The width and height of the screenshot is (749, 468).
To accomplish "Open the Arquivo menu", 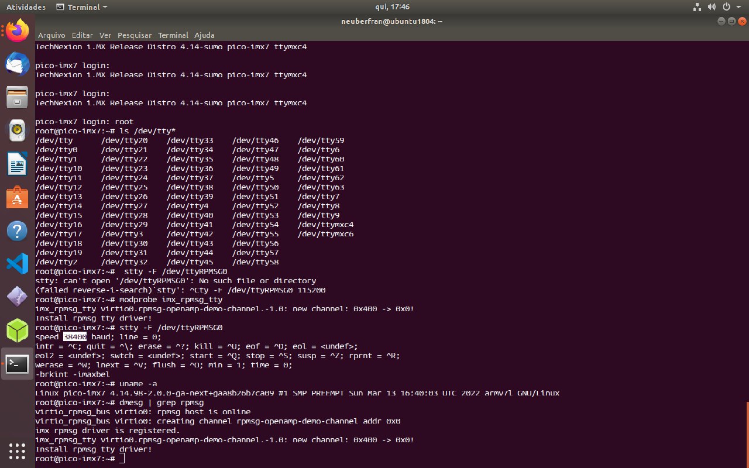I will (x=51, y=35).
